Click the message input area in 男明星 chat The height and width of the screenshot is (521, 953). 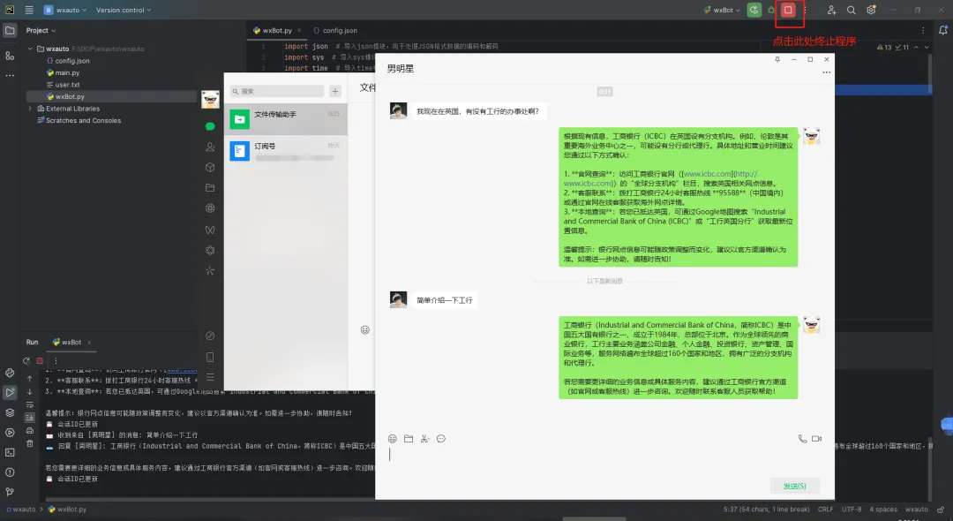point(604,461)
